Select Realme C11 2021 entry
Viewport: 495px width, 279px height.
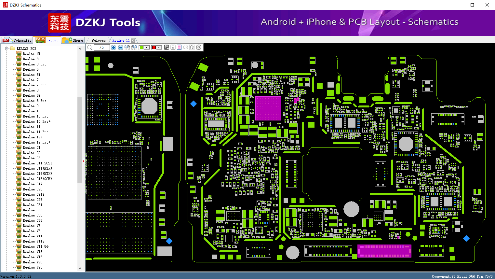point(37,163)
